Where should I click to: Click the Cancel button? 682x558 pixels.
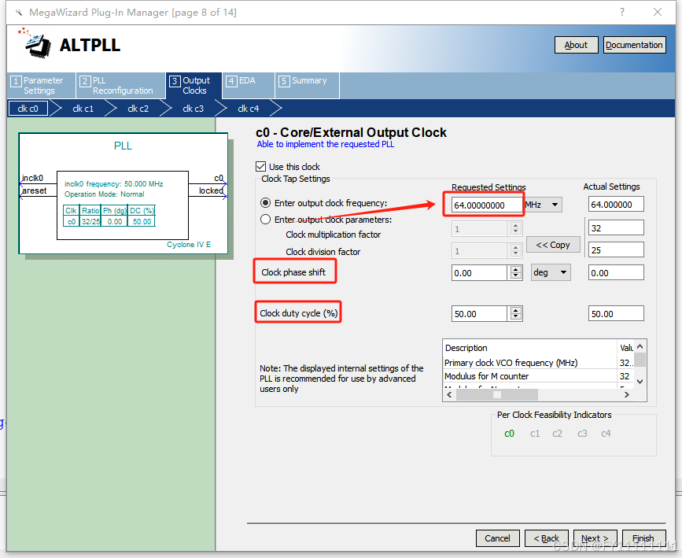498,538
